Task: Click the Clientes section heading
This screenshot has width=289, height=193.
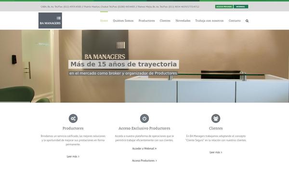Action: click(216, 128)
